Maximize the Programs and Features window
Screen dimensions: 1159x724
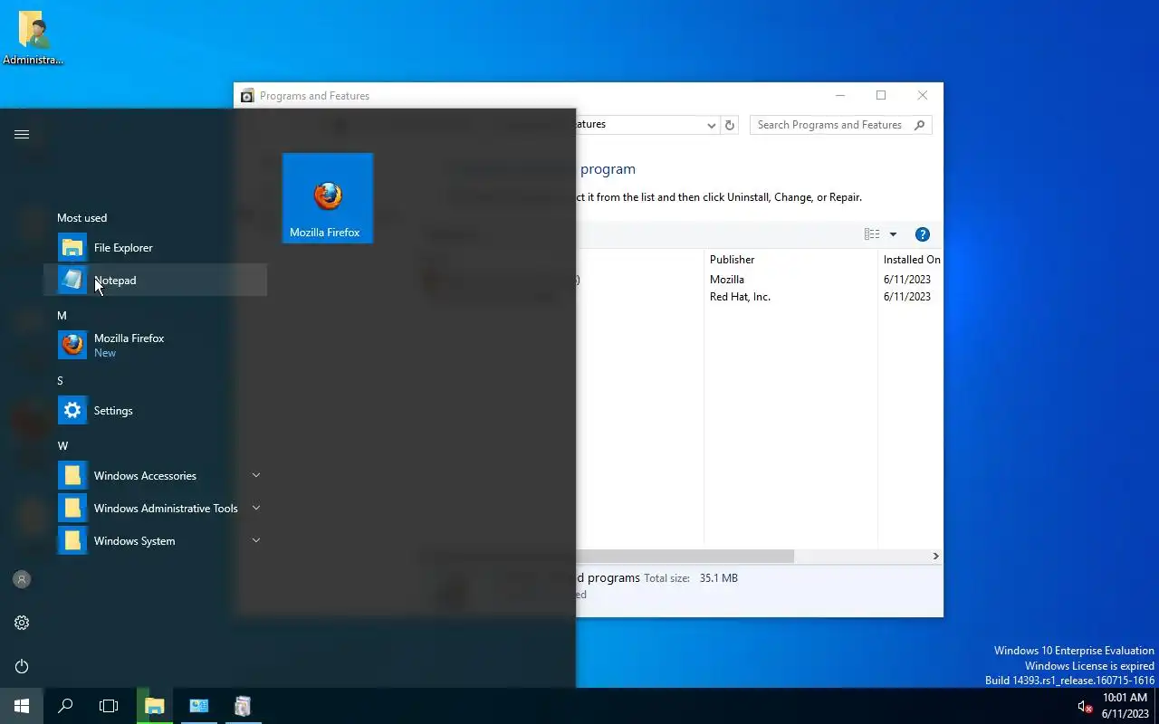(881, 96)
